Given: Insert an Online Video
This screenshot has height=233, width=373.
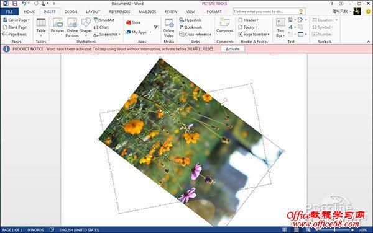Looking at the screenshot, I should (168, 27).
